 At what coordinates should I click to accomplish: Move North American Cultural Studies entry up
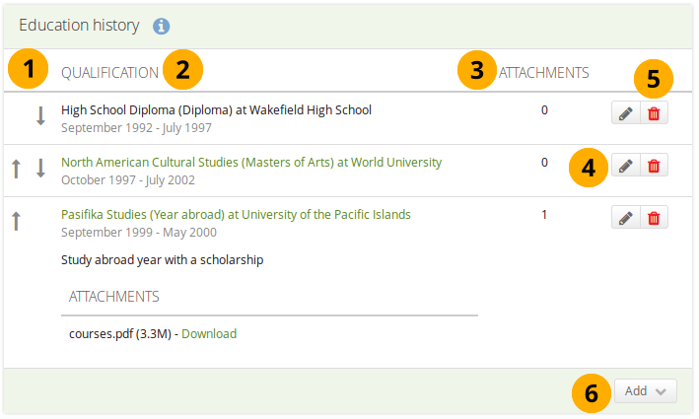pos(16,169)
